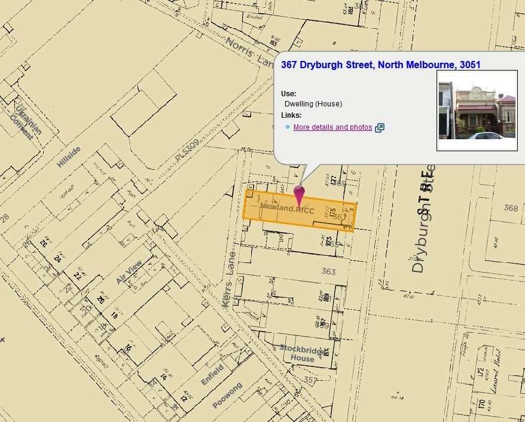The width and height of the screenshot is (525, 422).
Task: Click the blue bullet before More details link
Action: (287, 127)
